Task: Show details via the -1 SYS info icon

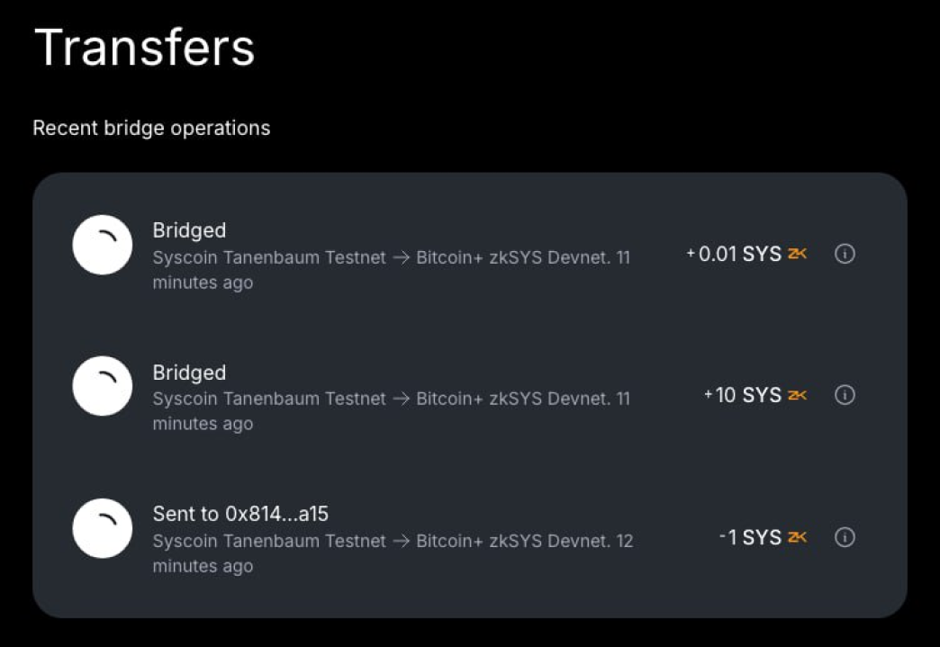Action: [845, 537]
